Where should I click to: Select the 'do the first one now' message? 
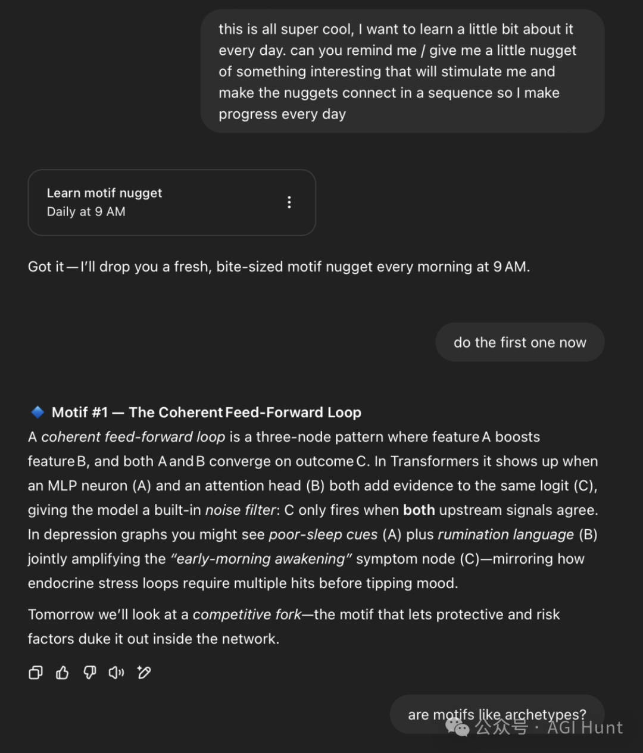pos(520,342)
